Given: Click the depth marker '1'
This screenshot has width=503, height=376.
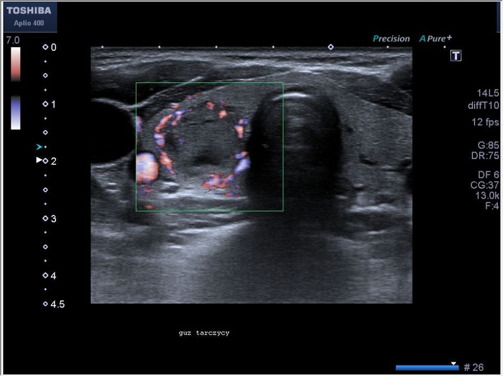Looking at the screenshot, I should pos(53,104).
